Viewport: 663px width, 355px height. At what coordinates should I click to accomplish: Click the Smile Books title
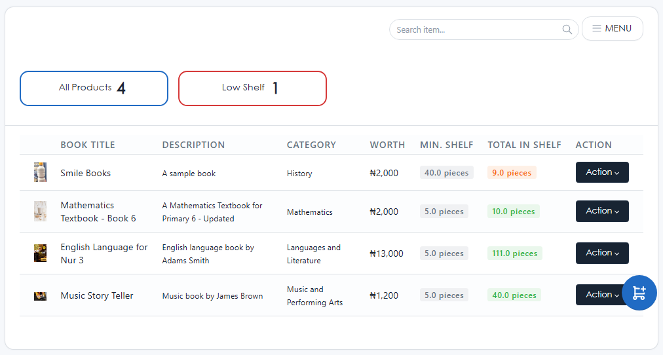point(85,173)
